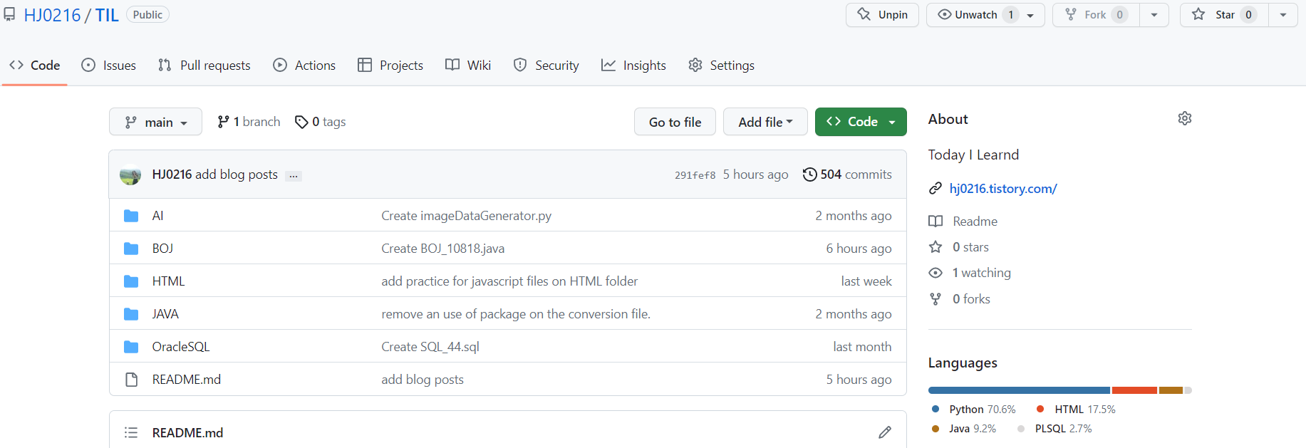Open the main branch selector dropdown
Image resolution: width=1306 pixels, height=448 pixels.
tap(155, 122)
